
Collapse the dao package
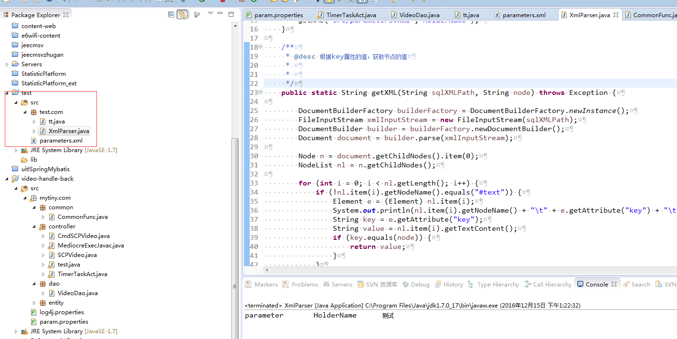click(34, 284)
